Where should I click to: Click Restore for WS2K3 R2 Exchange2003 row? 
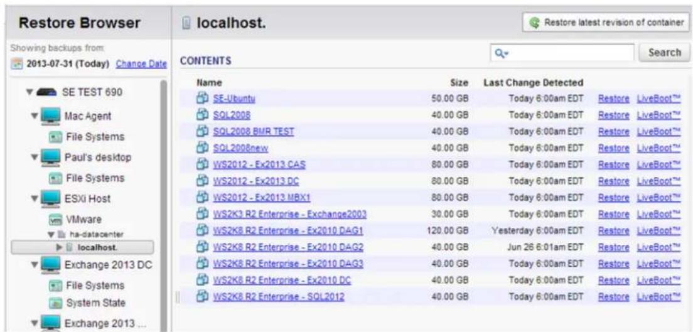pyautogui.click(x=613, y=215)
